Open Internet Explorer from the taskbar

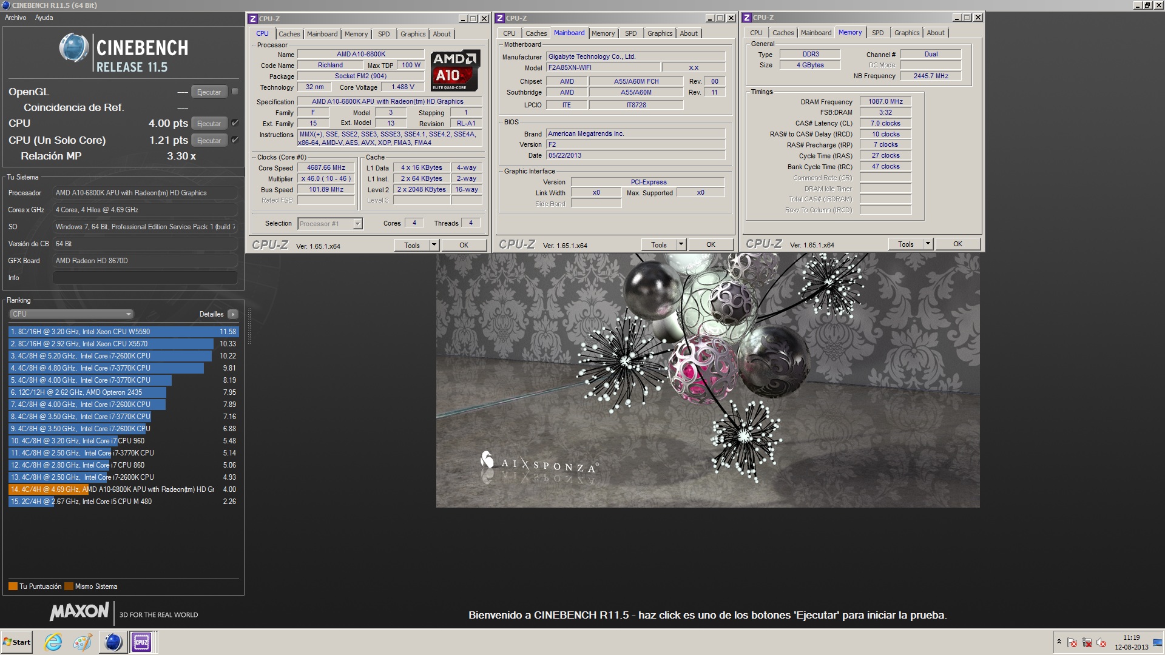pos(53,642)
